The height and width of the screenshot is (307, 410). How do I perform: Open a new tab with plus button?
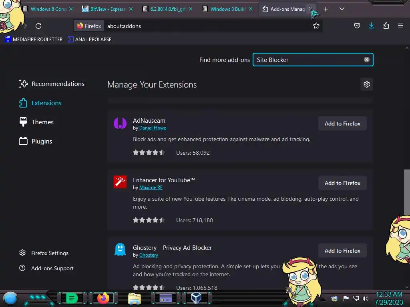pyautogui.click(x=326, y=9)
